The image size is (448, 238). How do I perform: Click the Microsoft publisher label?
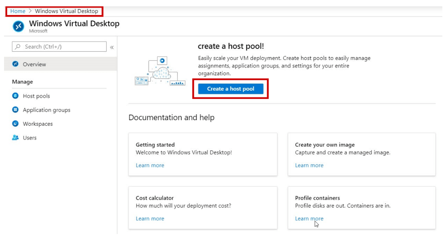38,31
